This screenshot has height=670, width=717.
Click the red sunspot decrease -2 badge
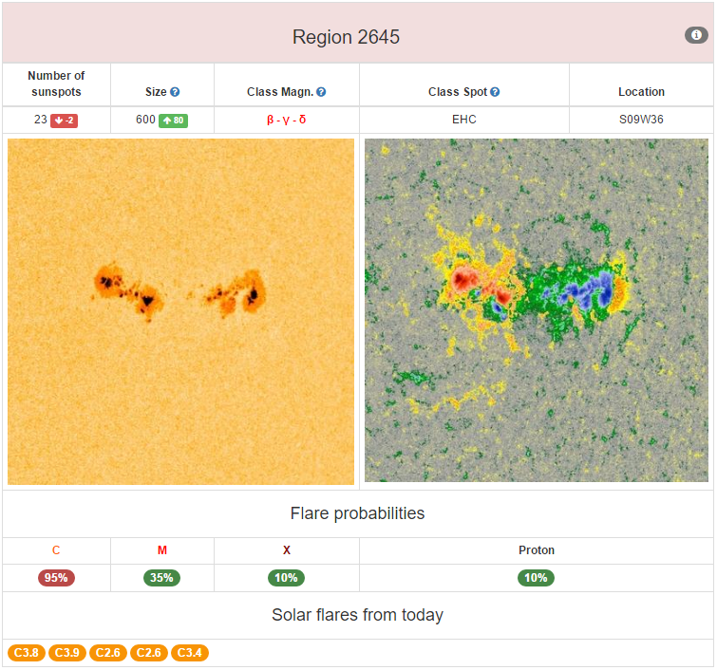pos(65,121)
